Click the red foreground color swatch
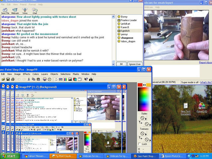The image size is (212, 159). (140, 85)
